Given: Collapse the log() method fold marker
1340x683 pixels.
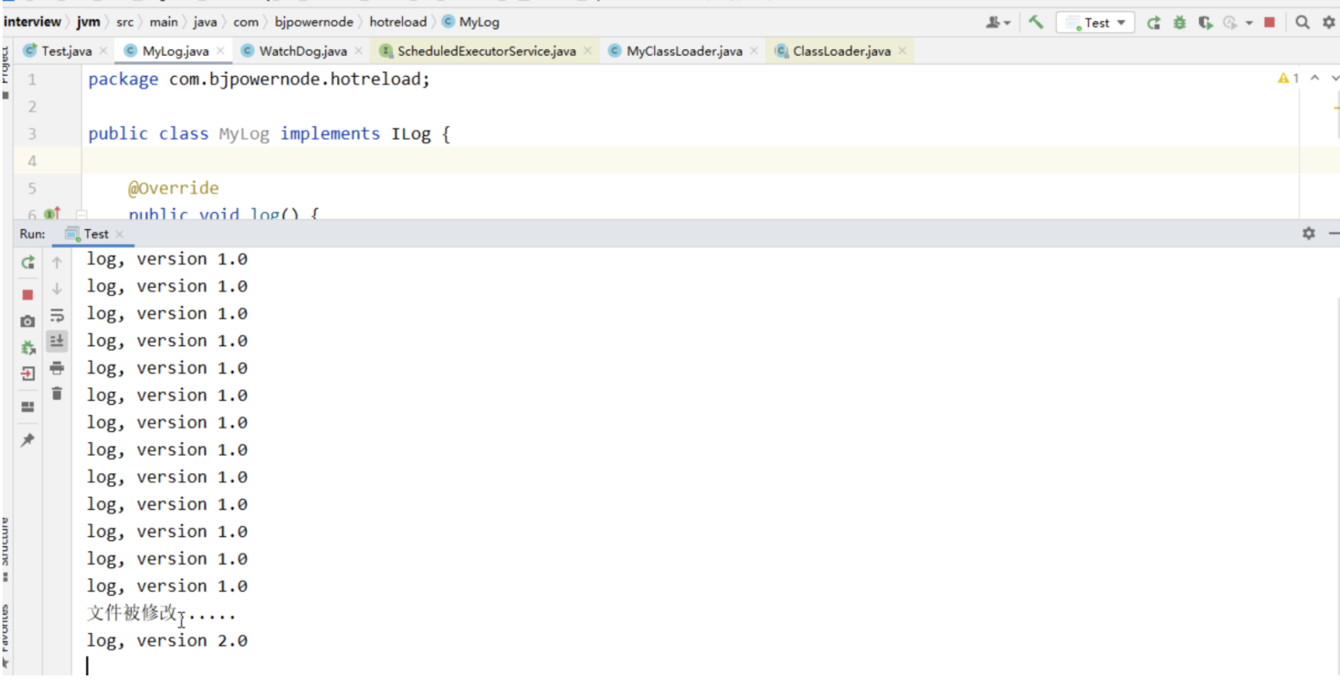Looking at the screenshot, I should click(x=82, y=214).
